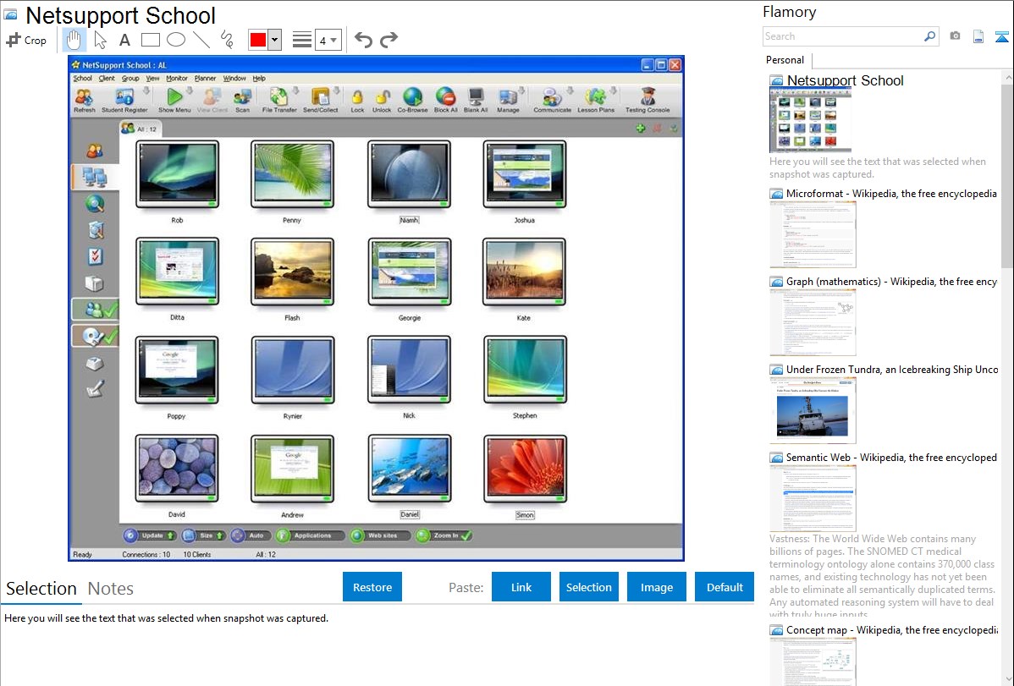Click the All : 12 group tab

click(140, 129)
